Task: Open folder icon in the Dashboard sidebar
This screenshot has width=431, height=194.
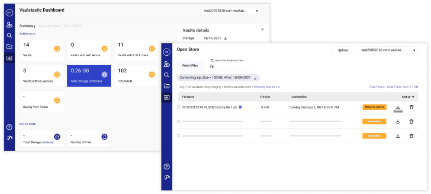Action: tap(9, 46)
